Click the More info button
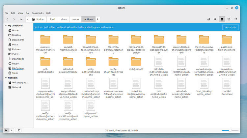The width and height of the screenshot is (247, 138). (231, 27)
